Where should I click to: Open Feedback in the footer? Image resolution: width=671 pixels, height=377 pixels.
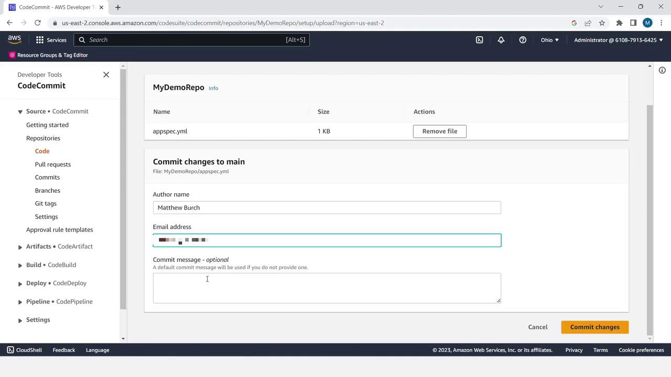(63, 350)
